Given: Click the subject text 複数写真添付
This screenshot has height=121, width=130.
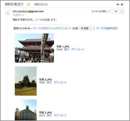Looking at the screenshot, I should point(14,4).
